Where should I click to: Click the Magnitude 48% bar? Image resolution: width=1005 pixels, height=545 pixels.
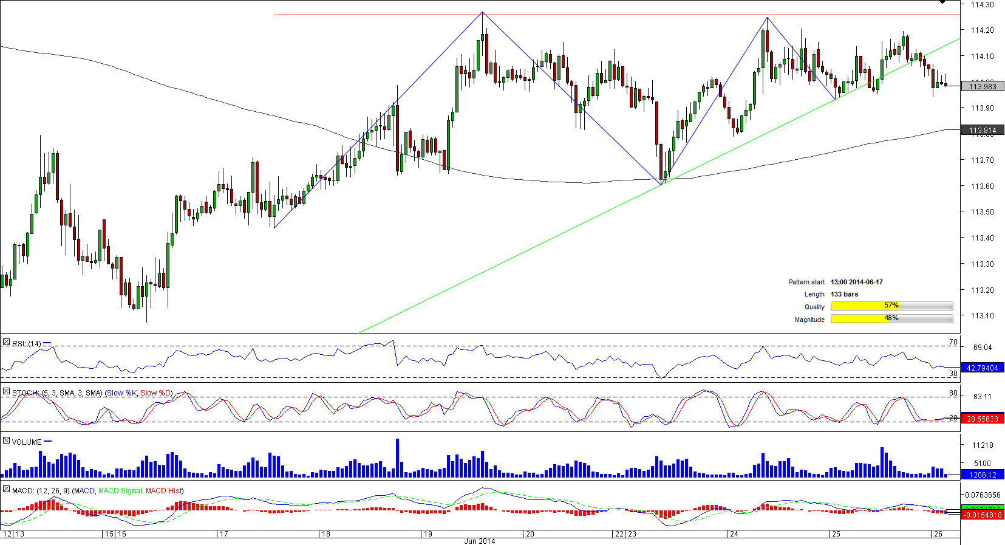891,319
